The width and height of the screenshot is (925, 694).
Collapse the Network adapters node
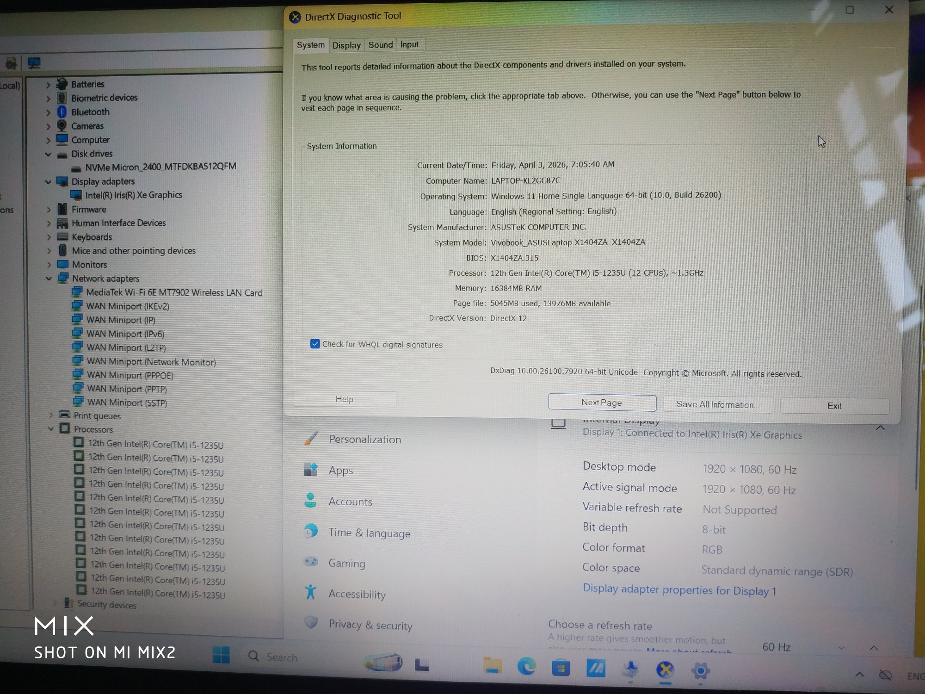click(49, 279)
